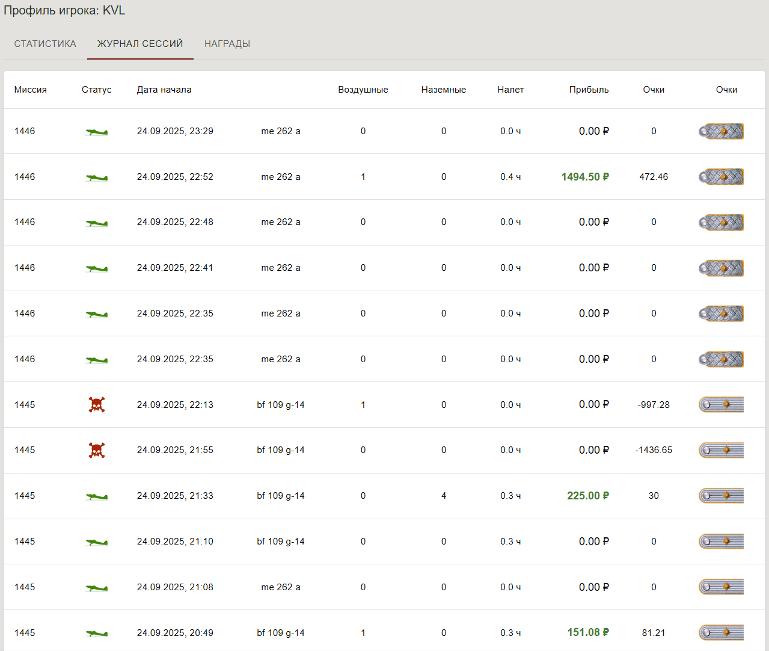769x651 pixels.
Task: Click the braided rank insignia in 23:29 row
Action: 721,131
